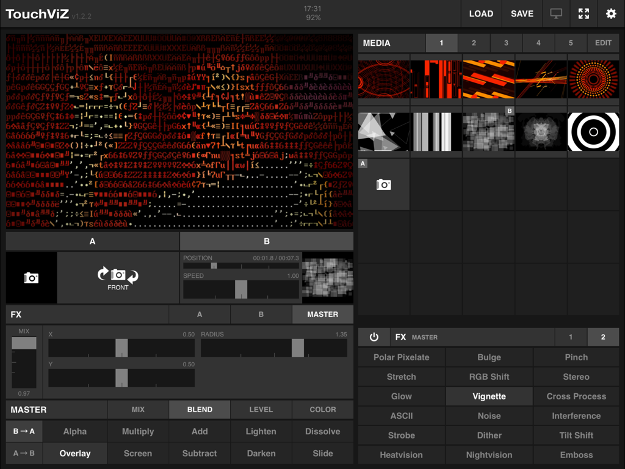Disable the Vignette effect
The width and height of the screenshot is (625, 469).
tap(489, 396)
